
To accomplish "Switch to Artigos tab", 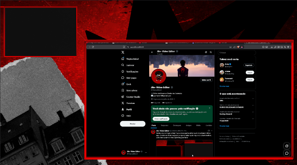I will (x=189, y=125).
